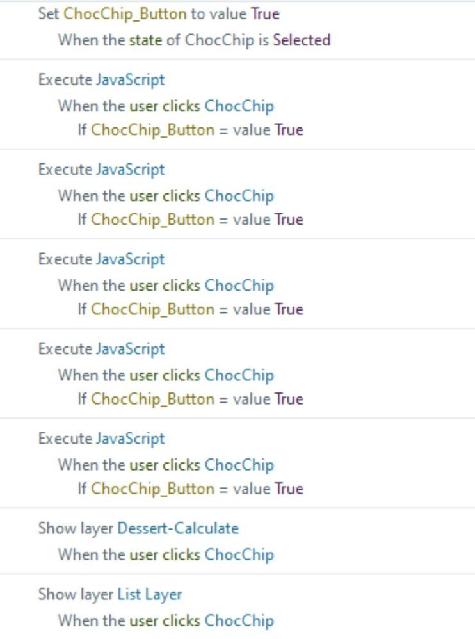Edit JavaScript link in third Execute JavaScript trigger
The height and width of the screenshot is (639, 475).
[131, 259]
